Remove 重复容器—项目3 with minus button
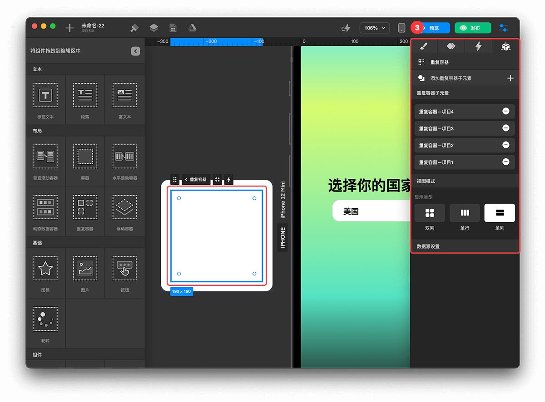The image size is (545, 402). tap(505, 128)
